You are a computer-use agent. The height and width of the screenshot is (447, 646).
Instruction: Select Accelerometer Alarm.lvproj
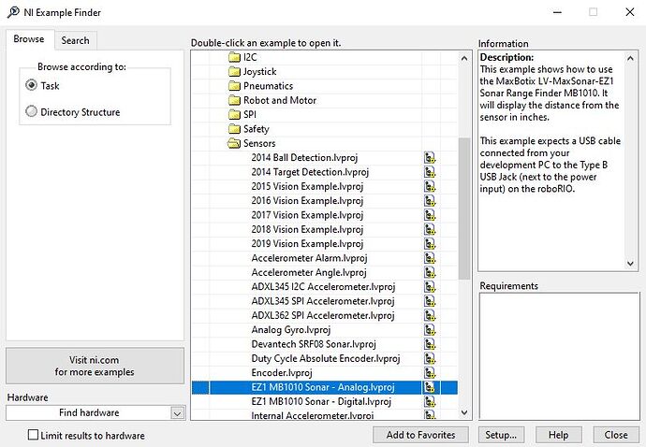coord(309,258)
